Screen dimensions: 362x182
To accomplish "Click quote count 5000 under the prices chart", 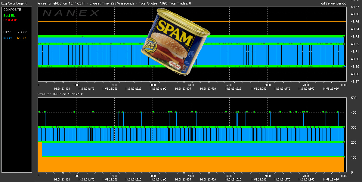I will click(229, 85).
